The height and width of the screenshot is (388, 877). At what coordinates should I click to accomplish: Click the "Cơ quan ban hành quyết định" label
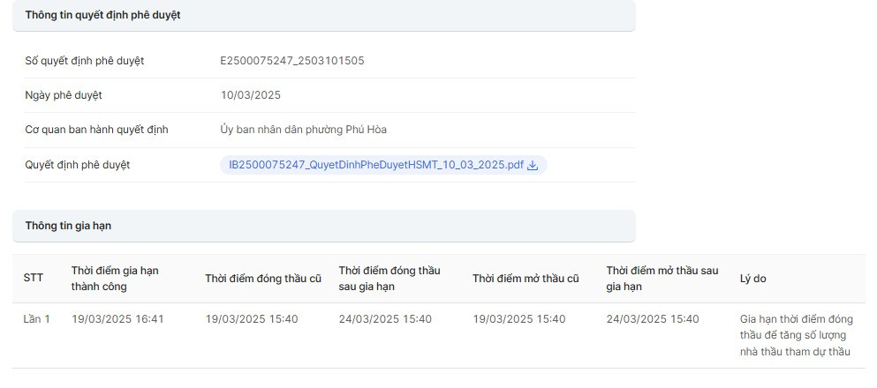coord(96,130)
